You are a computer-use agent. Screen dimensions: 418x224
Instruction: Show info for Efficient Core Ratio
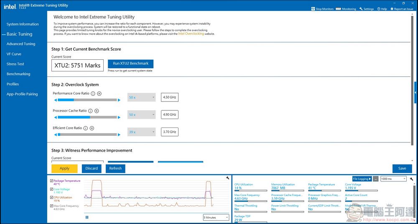point(86,128)
